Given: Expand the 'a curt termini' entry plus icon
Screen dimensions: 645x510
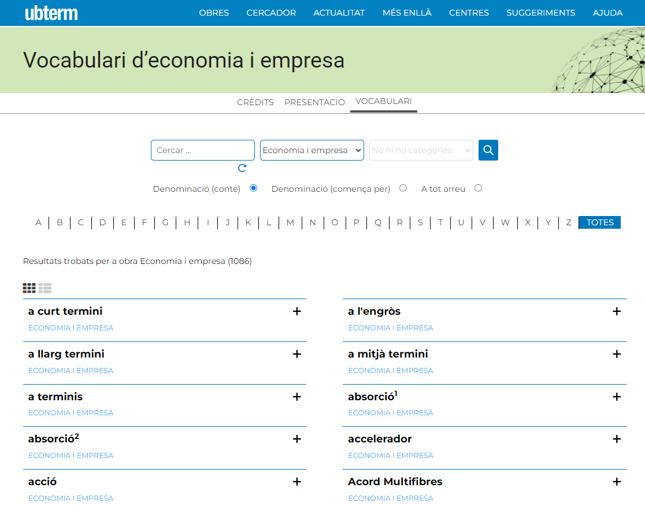Looking at the screenshot, I should (297, 311).
